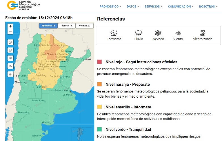Open the Servicios dropdown menu
The height and width of the screenshot is (141, 222).
tap(153, 7)
